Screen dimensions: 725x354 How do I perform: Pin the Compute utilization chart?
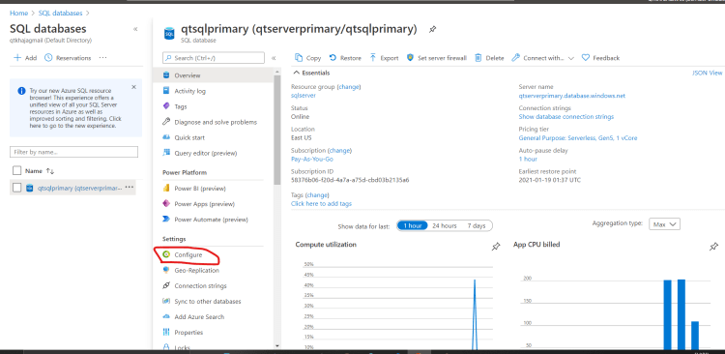pos(496,247)
